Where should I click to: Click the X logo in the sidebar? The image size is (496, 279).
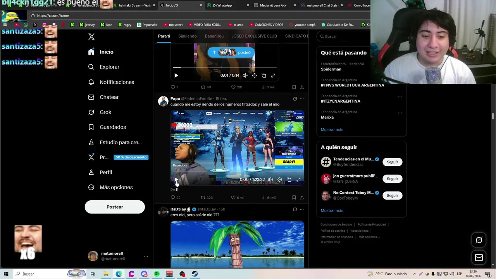[91, 37]
